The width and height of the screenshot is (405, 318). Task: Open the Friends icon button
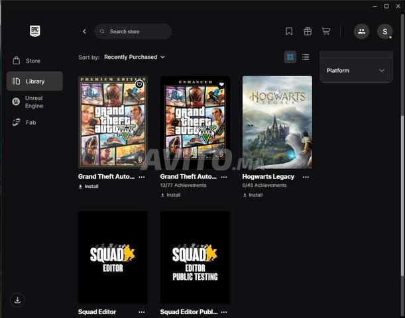coord(361,32)
